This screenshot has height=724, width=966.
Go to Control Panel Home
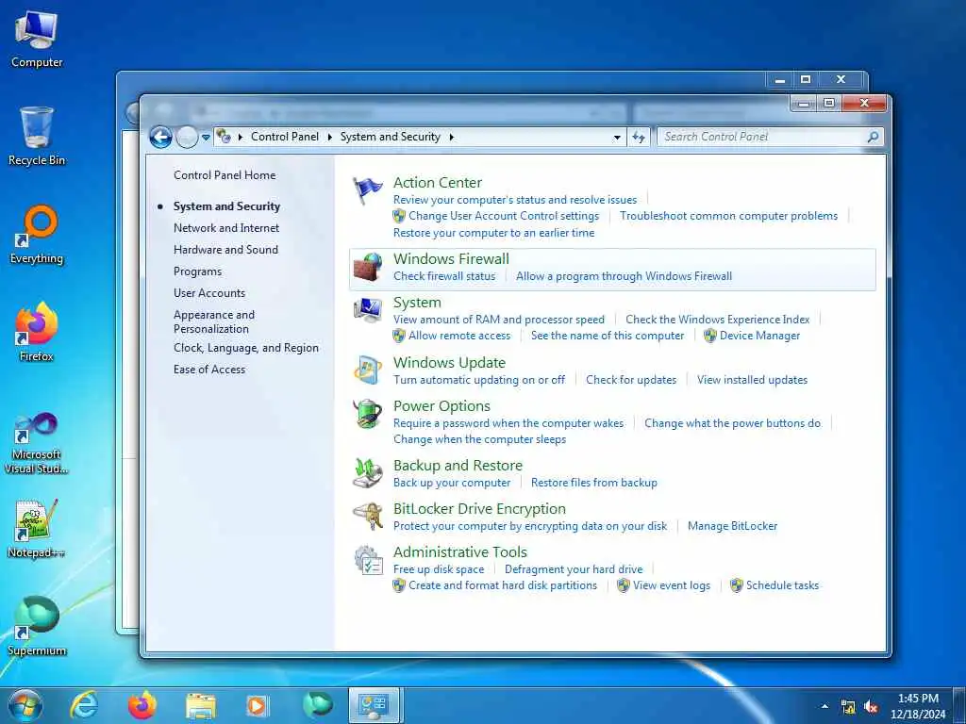[x=225, y=174]
